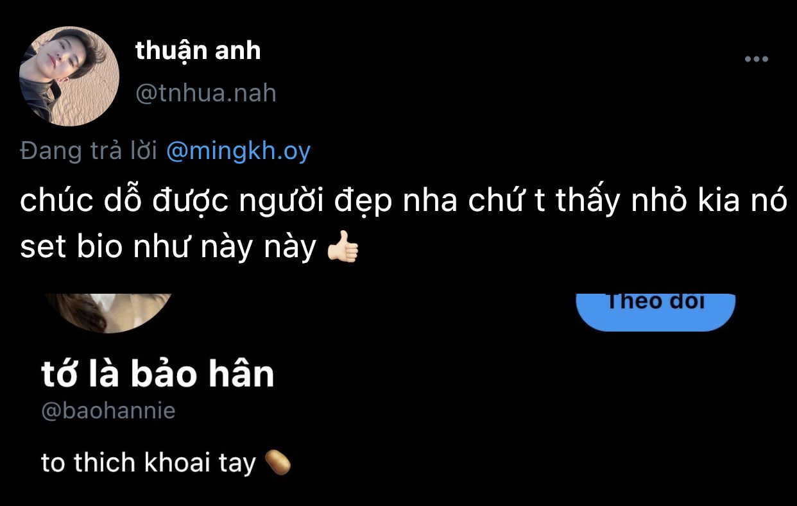Click the blue Theo dõi follow button
This screenshot has height=506, width=797.
[655, 312]
